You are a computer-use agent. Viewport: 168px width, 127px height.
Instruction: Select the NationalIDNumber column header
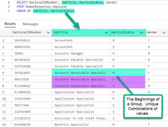[32, 33]
